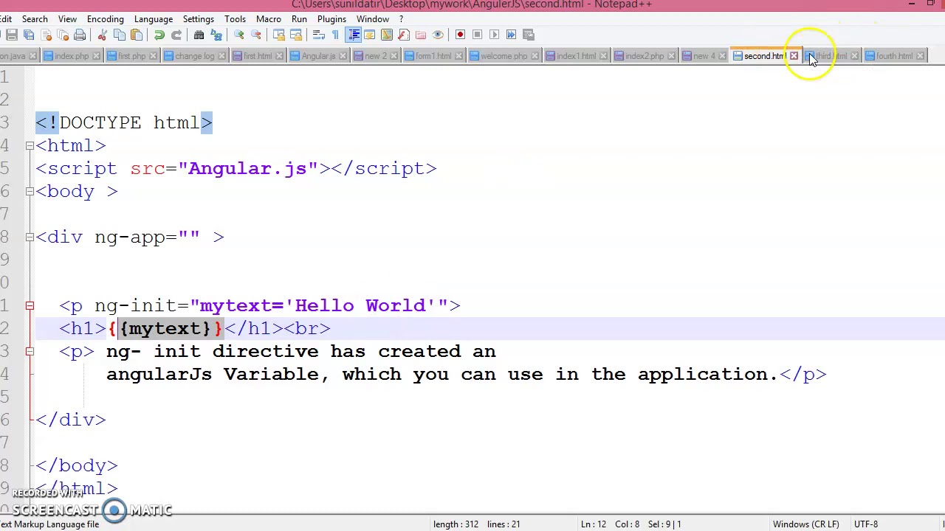Switch to the first.php tab

point(132,56)
